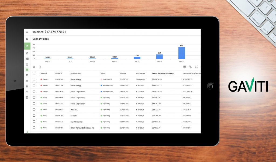Screen dimensions: 276x162
Task: Open the hamburger menu beside Invoices
Action: click(x=27, y=32)
